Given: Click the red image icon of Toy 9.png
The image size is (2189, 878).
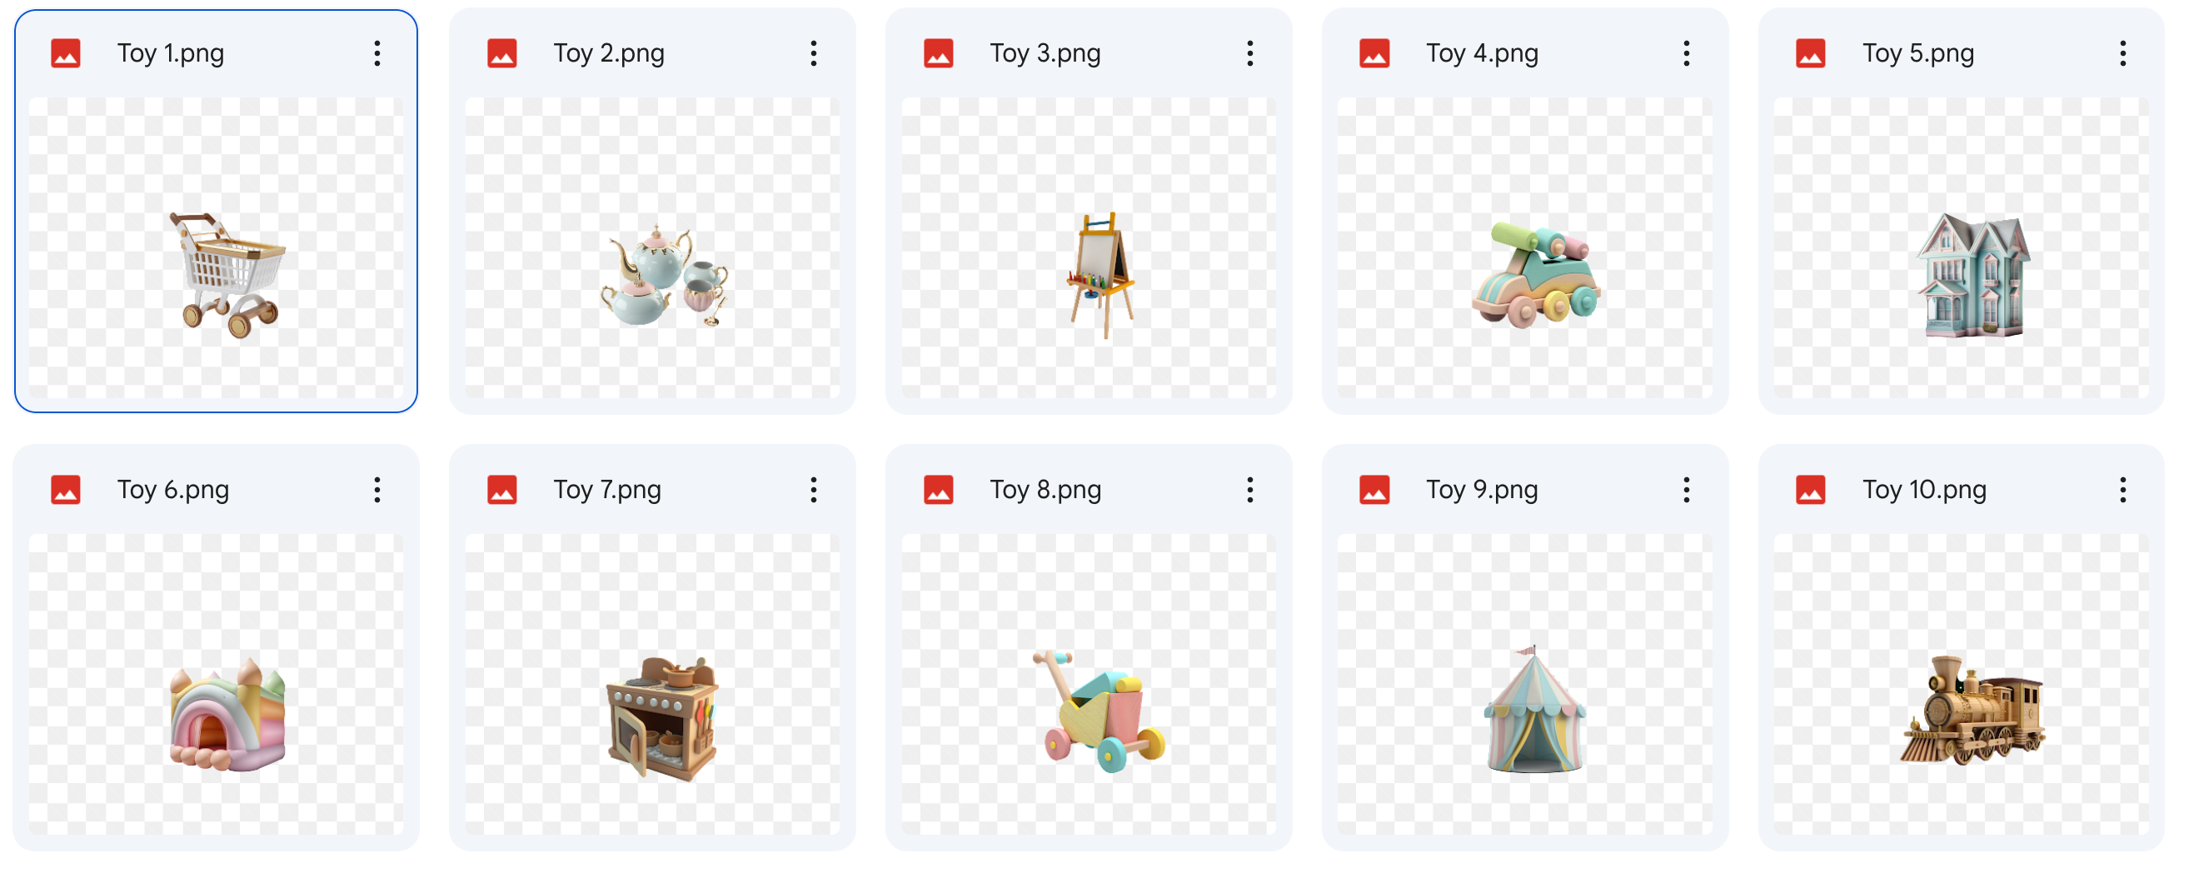Looking at the screenshot, I should [x=1374, y=490].
